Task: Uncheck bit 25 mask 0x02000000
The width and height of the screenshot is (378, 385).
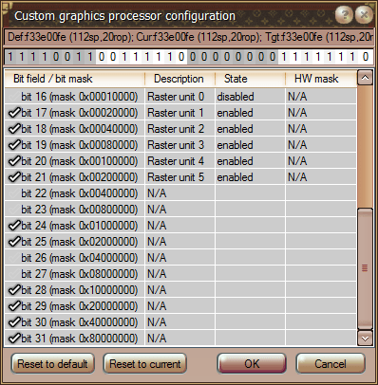Action: 14,242
